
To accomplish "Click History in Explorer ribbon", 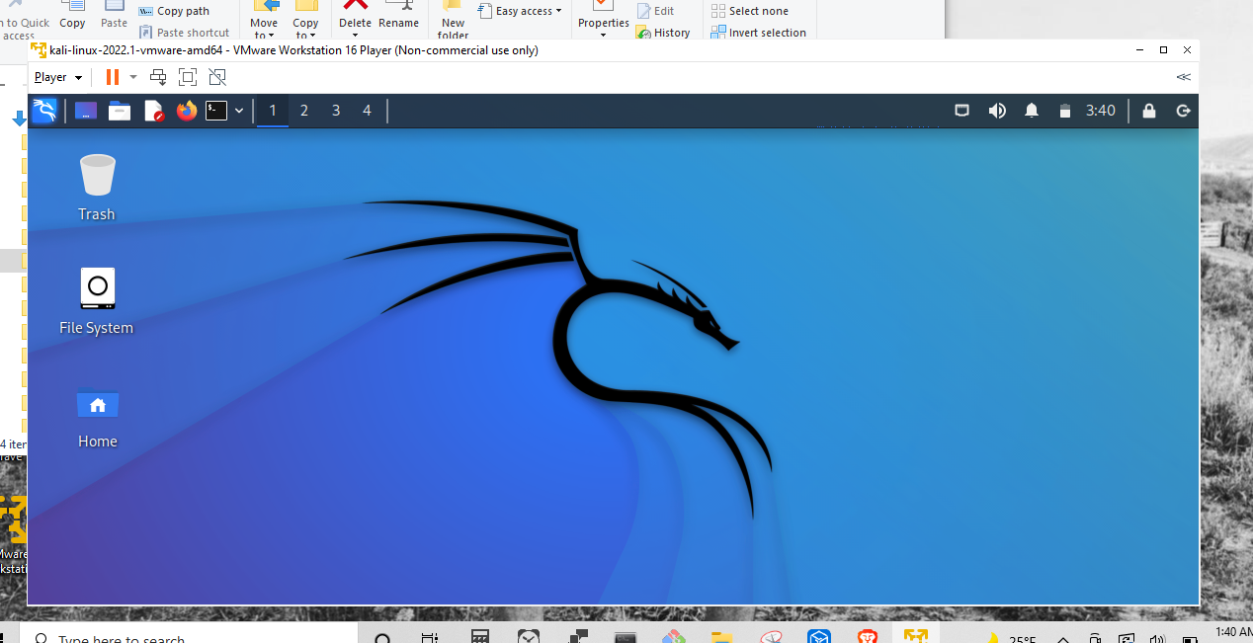I will (x=663, y=33).
